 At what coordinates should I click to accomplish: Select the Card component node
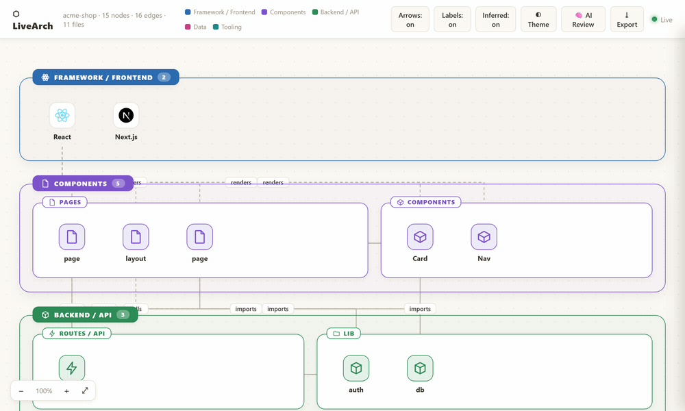point(420,237)
